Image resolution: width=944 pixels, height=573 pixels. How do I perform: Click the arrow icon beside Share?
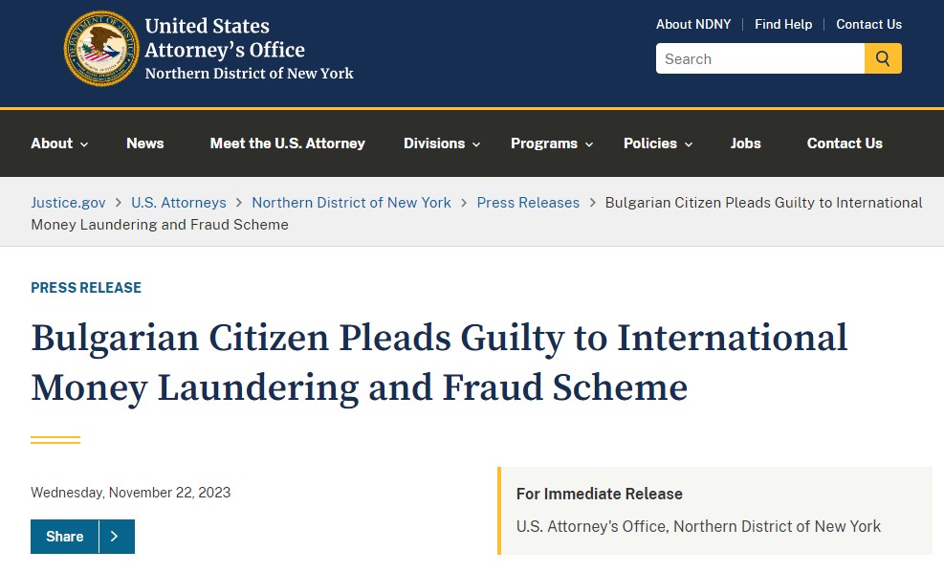(115, 537)
